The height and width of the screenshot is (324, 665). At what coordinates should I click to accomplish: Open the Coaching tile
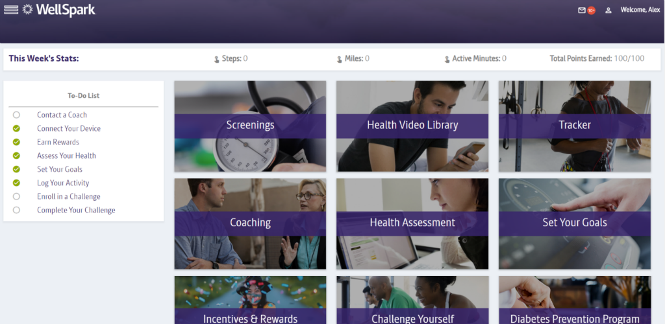click(x=250, y=224)
